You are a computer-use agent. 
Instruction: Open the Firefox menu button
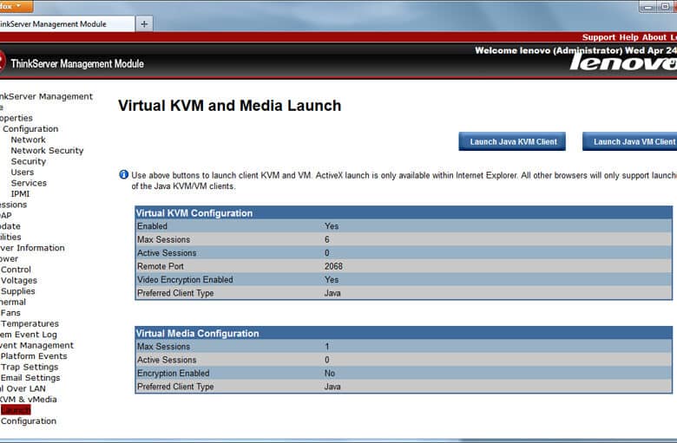point(16,6)
